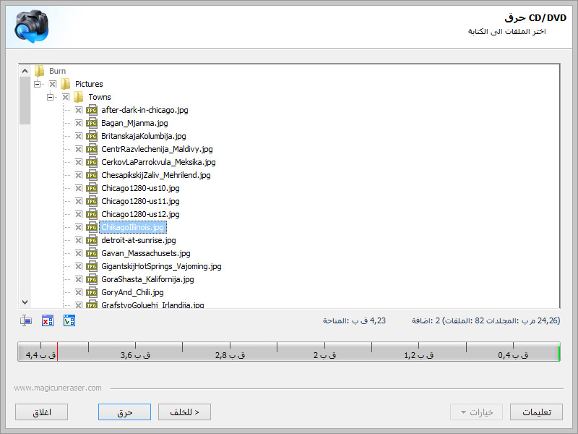Uncheck ChikagoIllinois.jpg checkbox
Image resolution: width=578 pixels, height=434 pixels.
(x=79, y=227)
